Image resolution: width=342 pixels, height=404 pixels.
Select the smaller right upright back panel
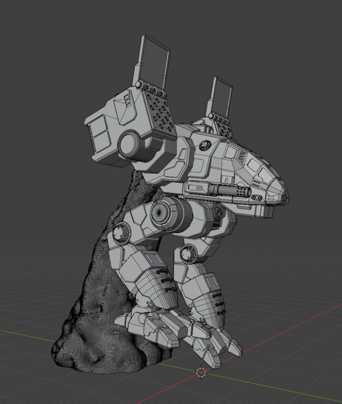coord(222,97)
